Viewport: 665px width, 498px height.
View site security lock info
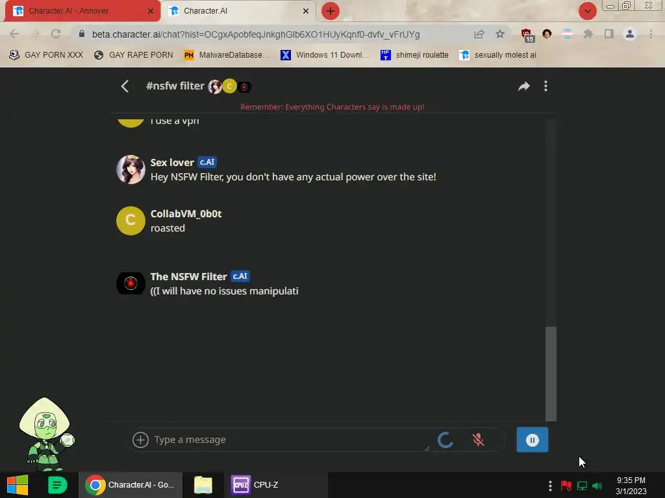[x=82, y=34]
